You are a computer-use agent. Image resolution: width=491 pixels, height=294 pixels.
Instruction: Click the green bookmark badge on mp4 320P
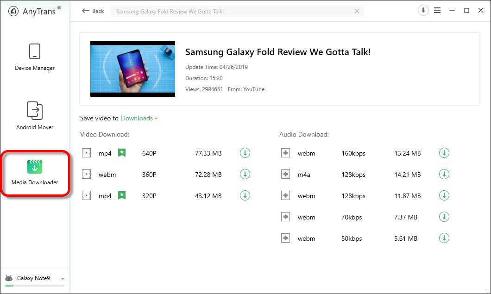coord(122,195)
